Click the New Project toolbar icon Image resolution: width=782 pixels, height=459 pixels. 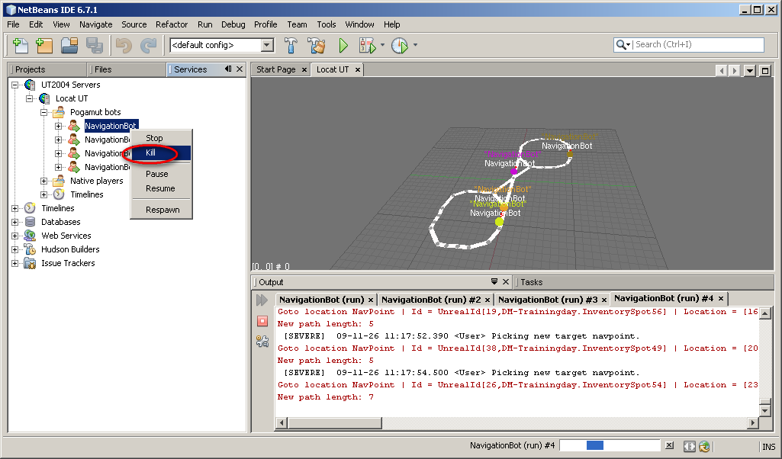[x=44, y=45]
